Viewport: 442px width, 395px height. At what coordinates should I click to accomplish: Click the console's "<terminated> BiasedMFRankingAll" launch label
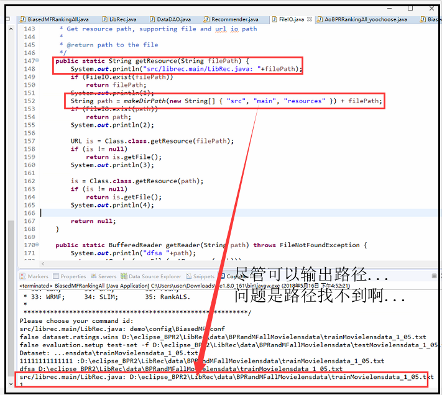pos(62,286)
